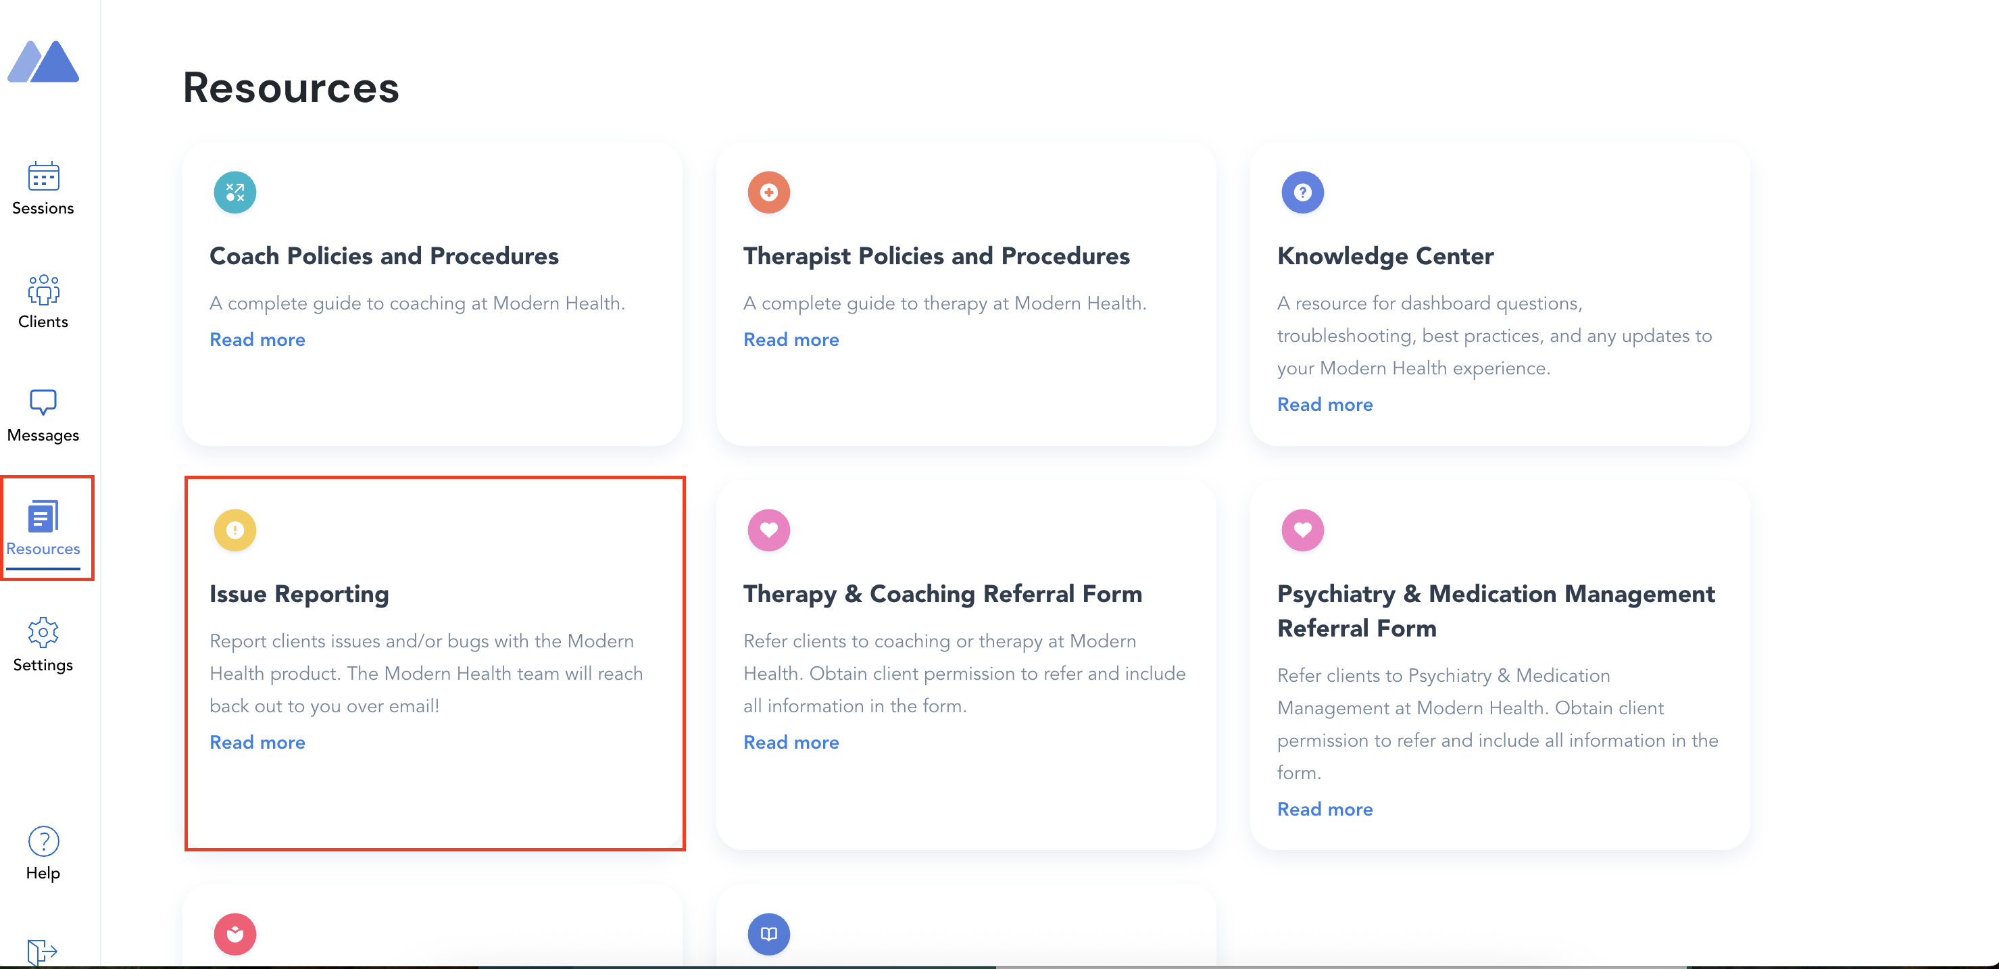This screenshot has height=969, width=1999.
Task: Click the Help question mark icon
Action: 43,841
